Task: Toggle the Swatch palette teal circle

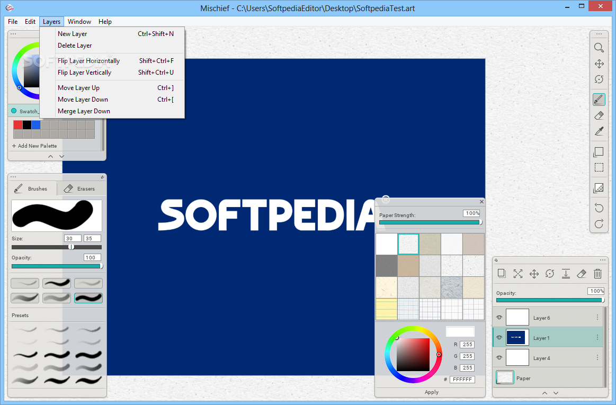Action: coord(14,111)
